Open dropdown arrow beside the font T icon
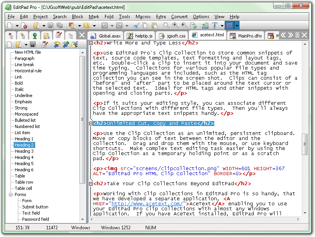The width and height of the screenshot is (315, 237). pos(222,26)
